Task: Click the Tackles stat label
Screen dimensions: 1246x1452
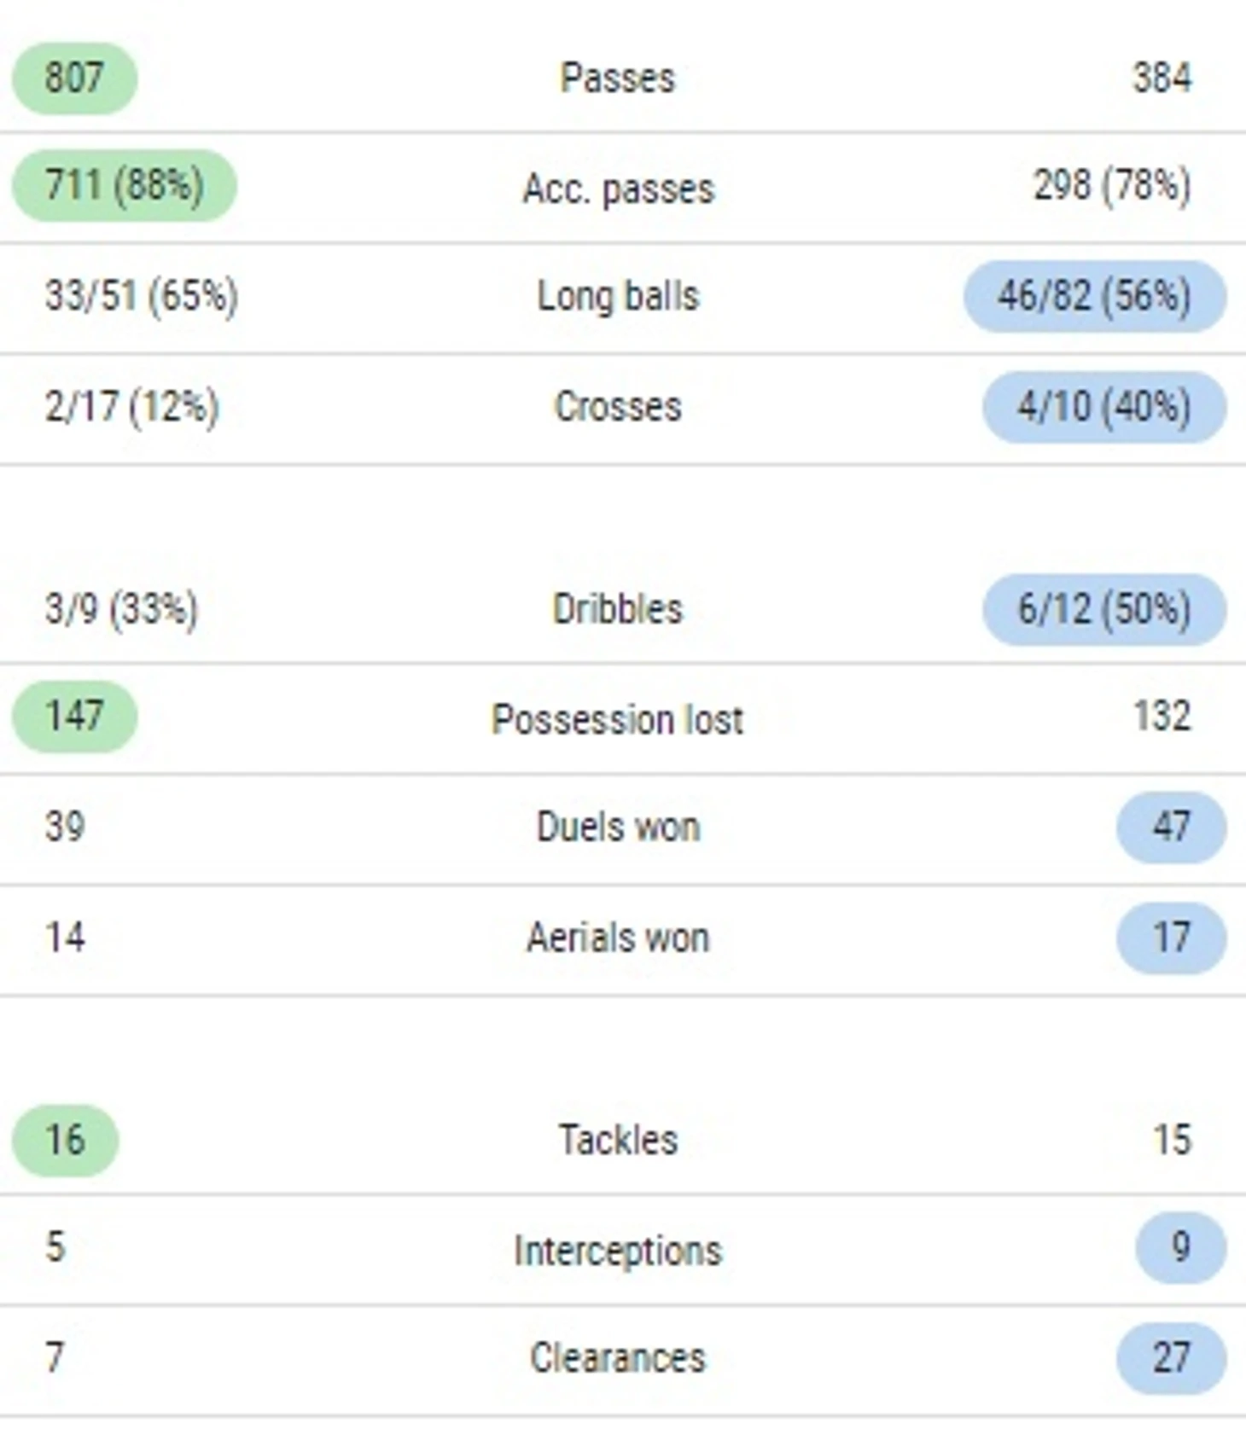Action: tap(618, 1140)
